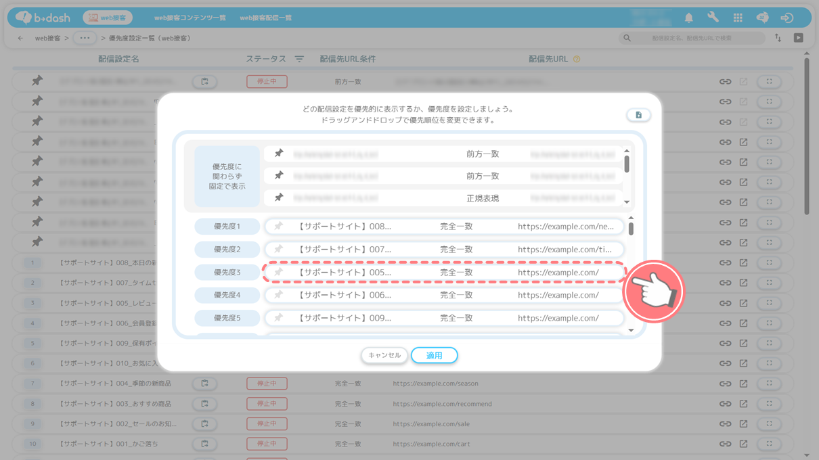The image size is (819, 460).
Task: Toggle the pin on the 優先度5 row 009
Action: tap(278, 318)
